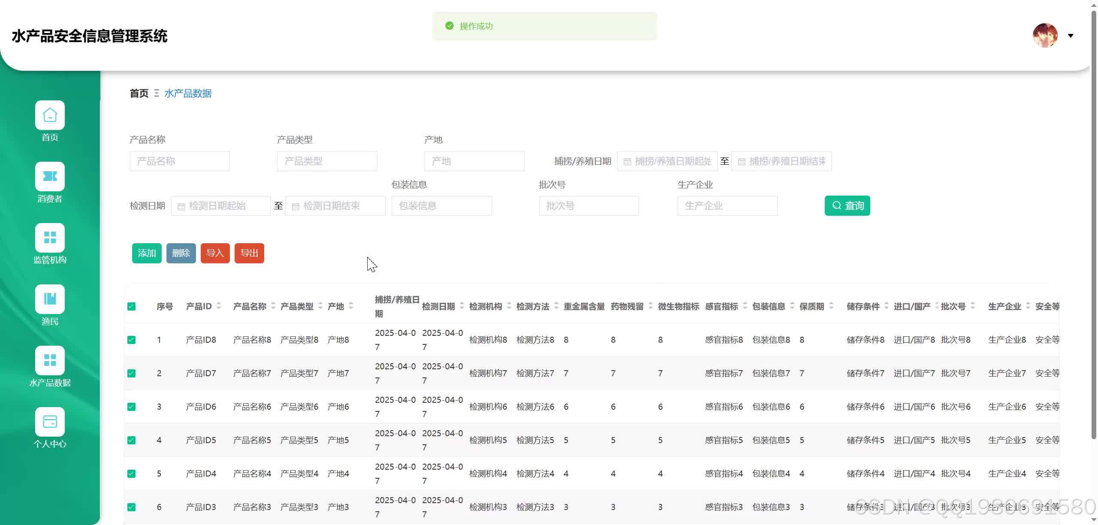This screenshot has height=525, width=1098.
Task: Open the 消费者 ticket sidebar icon
Action: pos(50,176)
